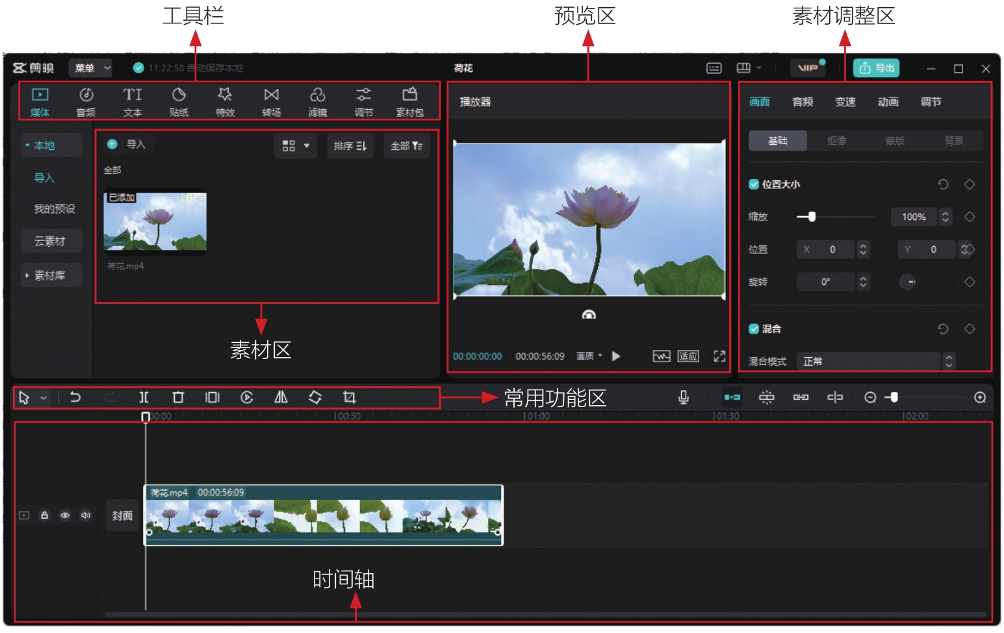This screenshot has width=1004, height=633.
Task: Delete selected clip with trash icon
Action: pos(178,397)
